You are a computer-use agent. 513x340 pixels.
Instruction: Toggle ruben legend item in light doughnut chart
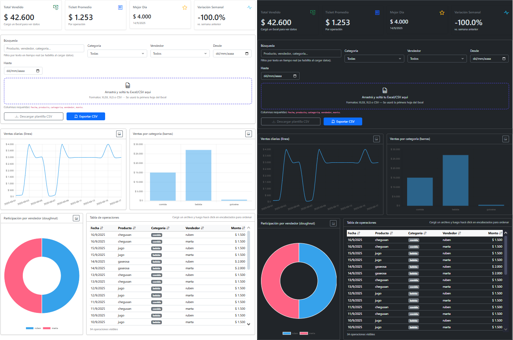pyautogui.click(x=33, y=328)
